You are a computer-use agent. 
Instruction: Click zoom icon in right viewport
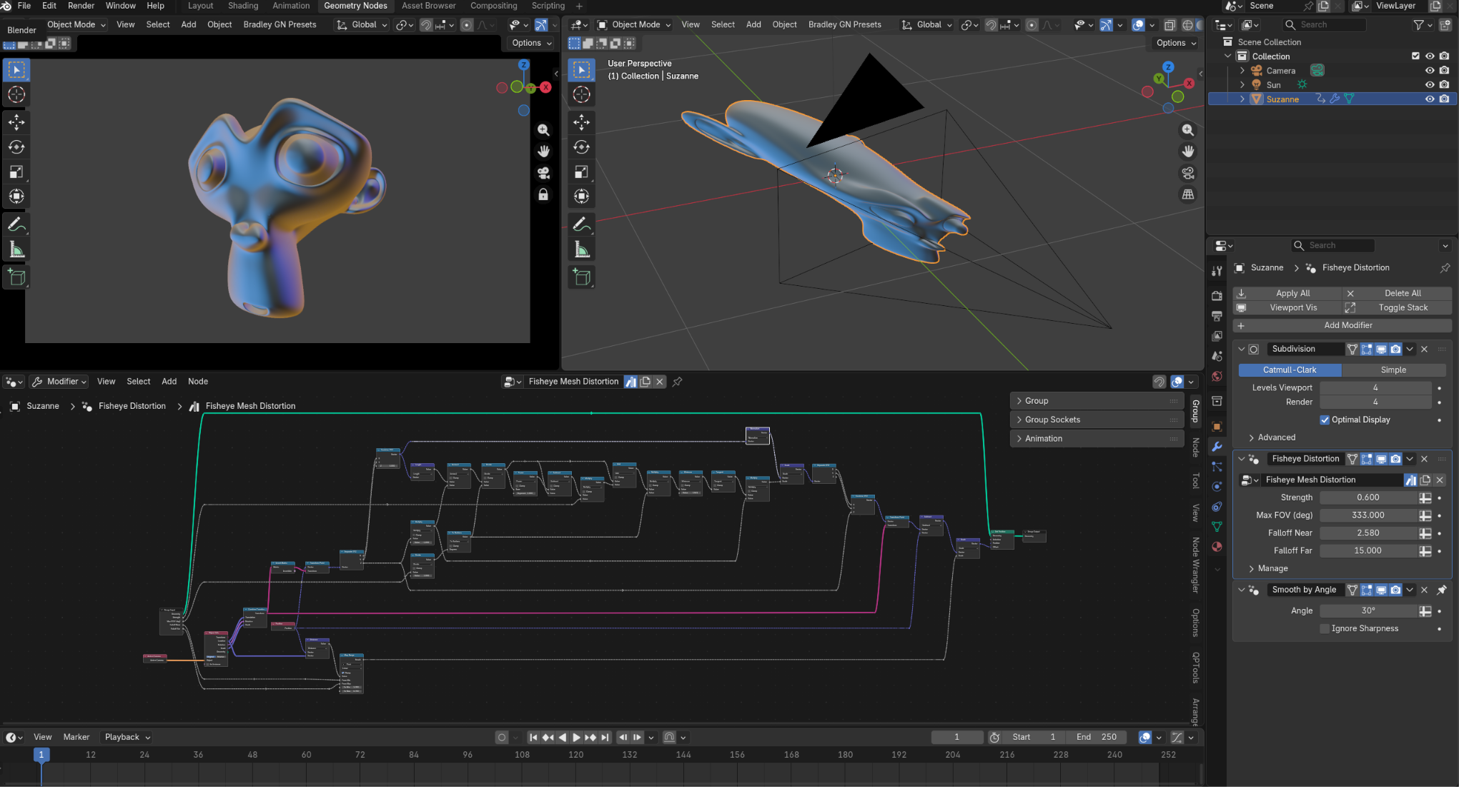1188,130
